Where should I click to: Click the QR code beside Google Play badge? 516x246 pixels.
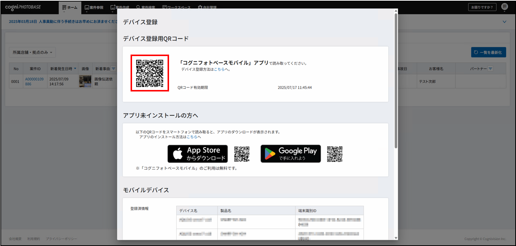(x=335, y=154)
